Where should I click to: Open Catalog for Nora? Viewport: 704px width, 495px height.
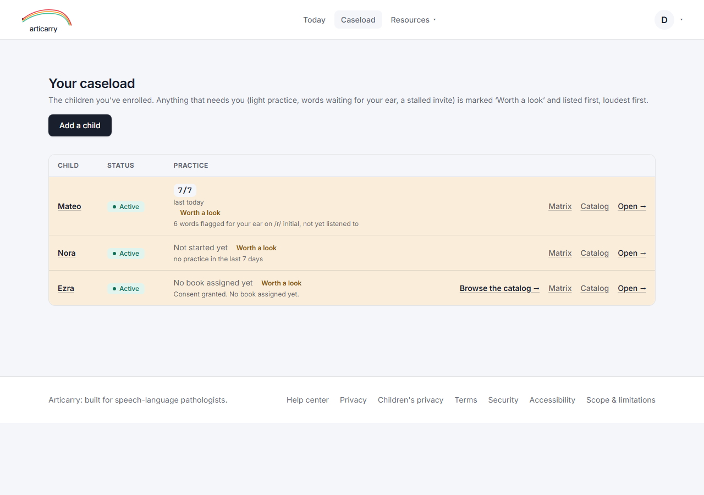click(595, 253)
